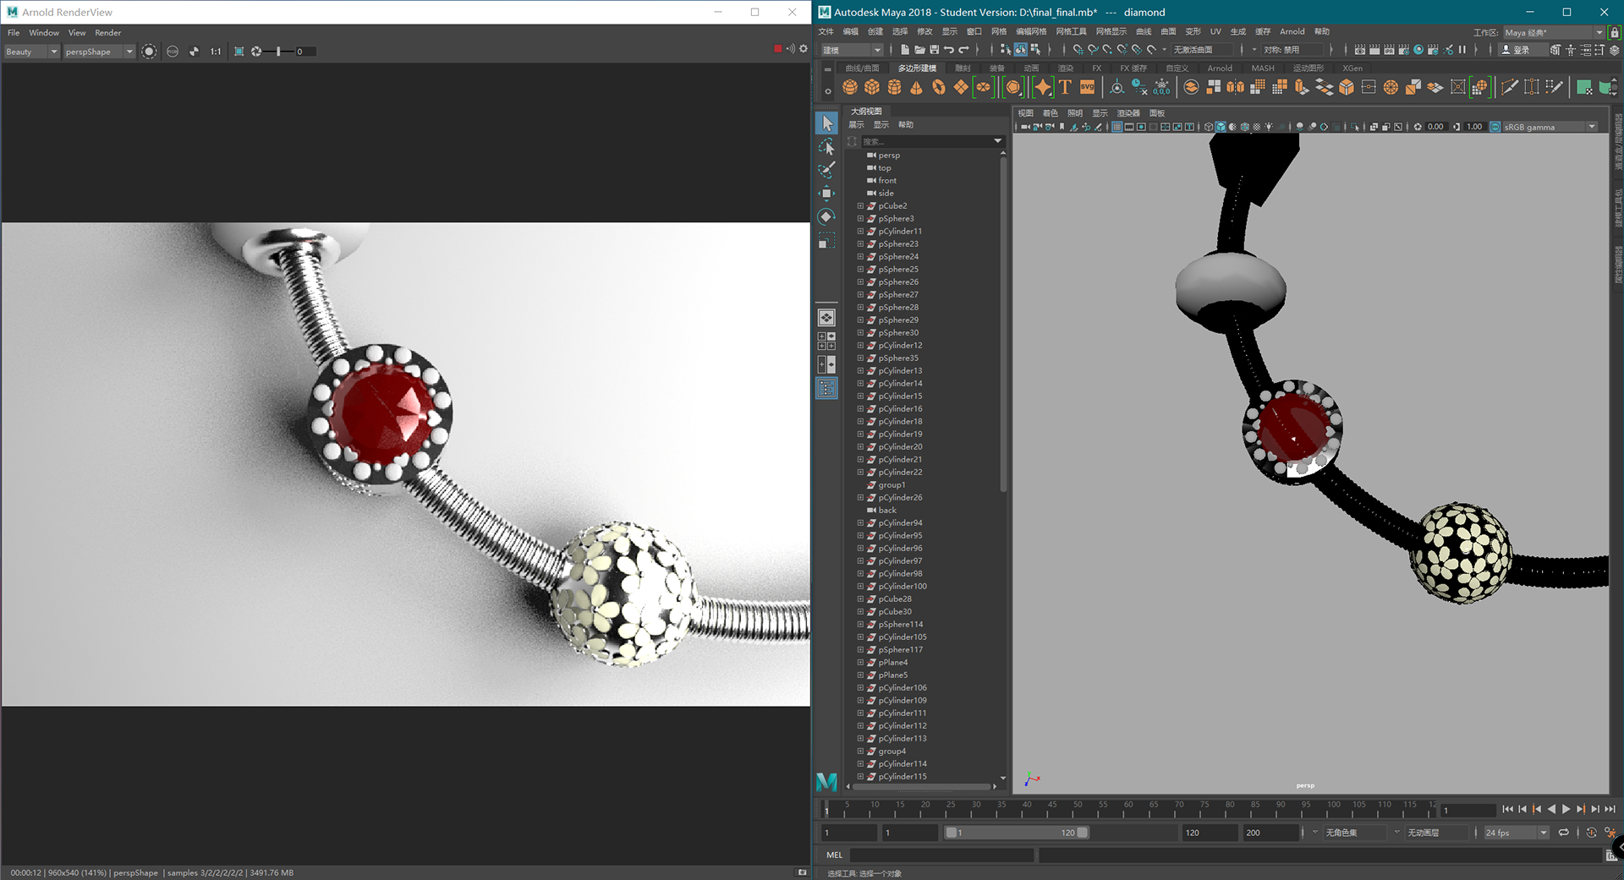Create a polygon torus from the shelf
Screen dimensions: 1624x880
(939, 87)
